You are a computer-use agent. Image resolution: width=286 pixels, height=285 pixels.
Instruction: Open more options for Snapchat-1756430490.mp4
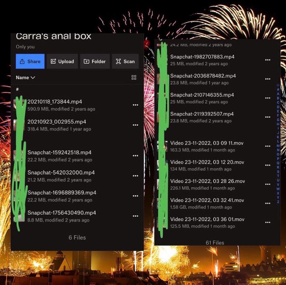tap(135, 216)
